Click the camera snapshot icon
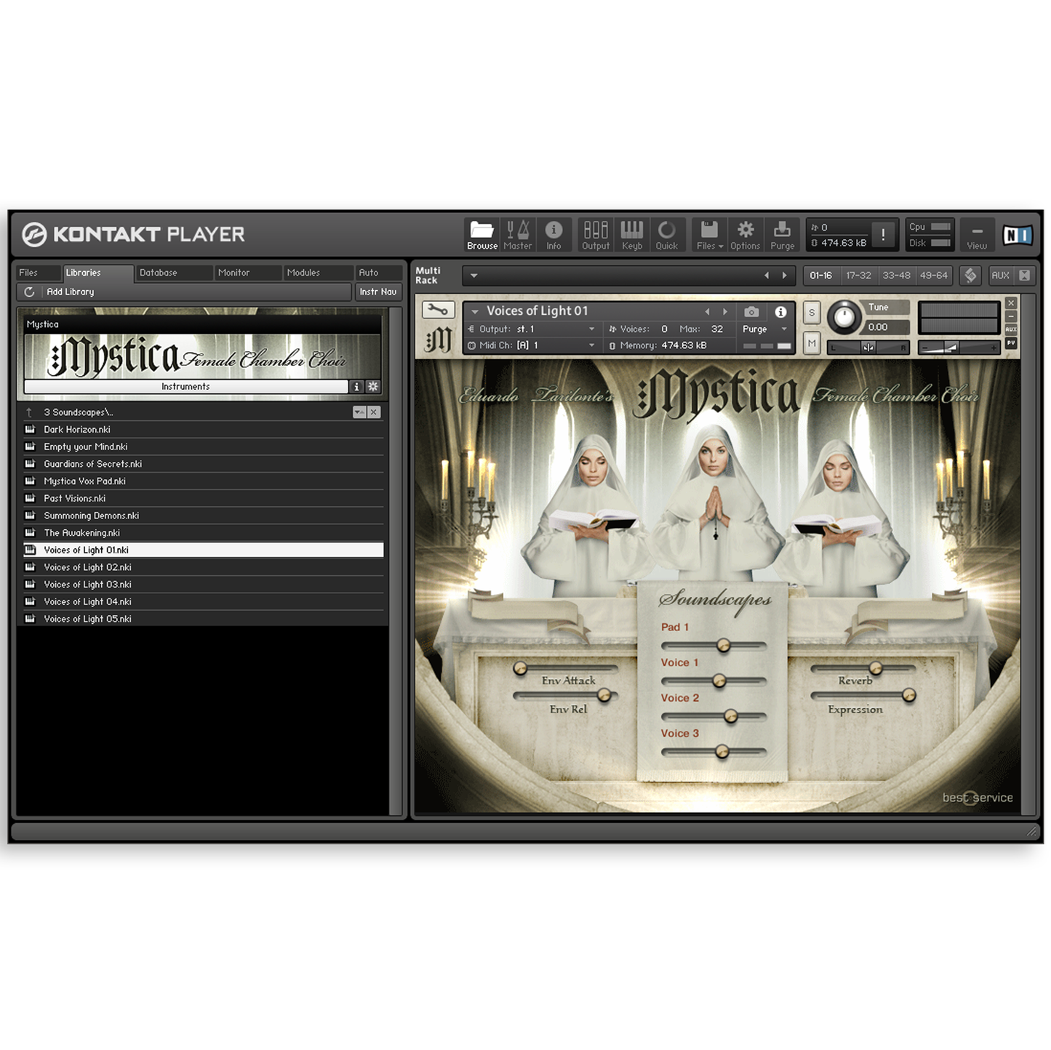The image size is (1051, 1050). [751, 312]
